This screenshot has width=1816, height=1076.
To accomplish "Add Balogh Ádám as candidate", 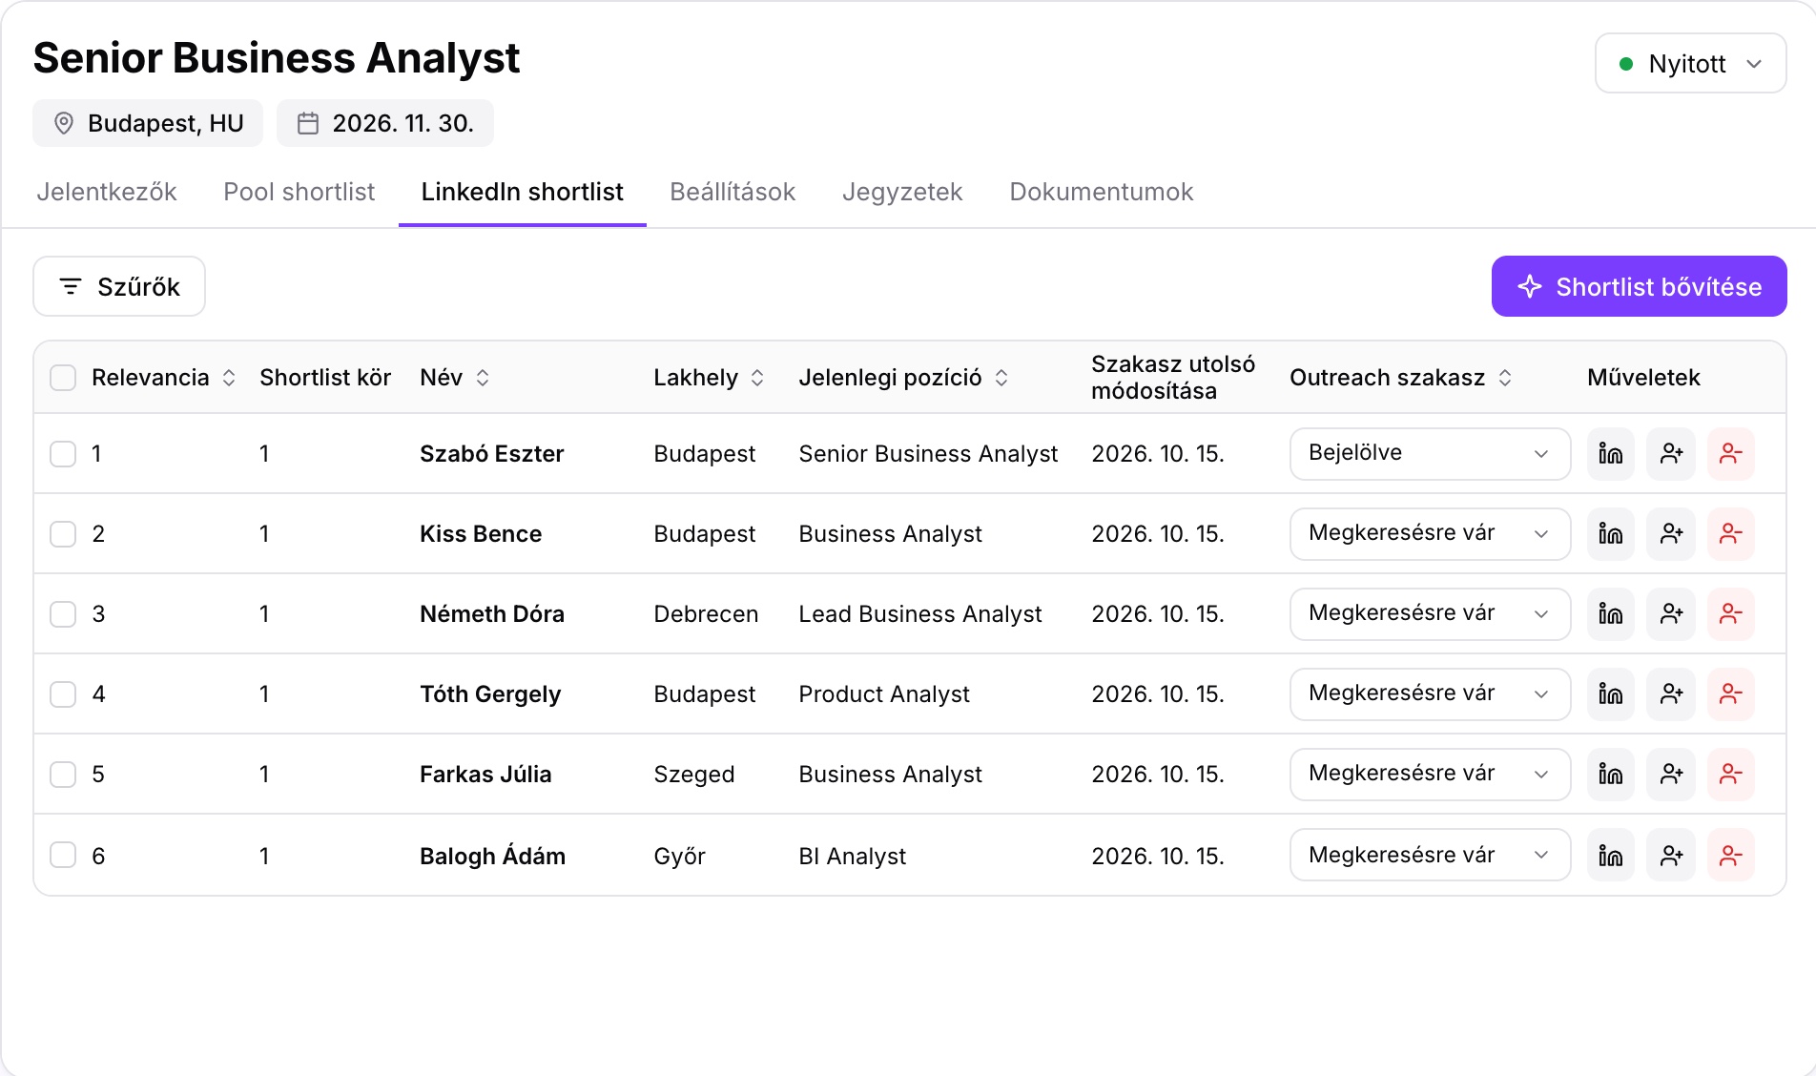I will (1671, 856).
